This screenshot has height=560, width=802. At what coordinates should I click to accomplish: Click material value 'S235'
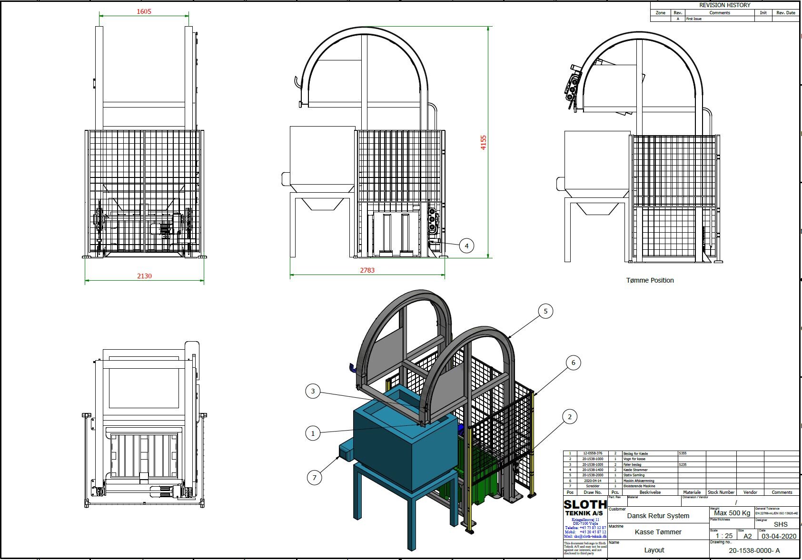click(x=683, y=464)
